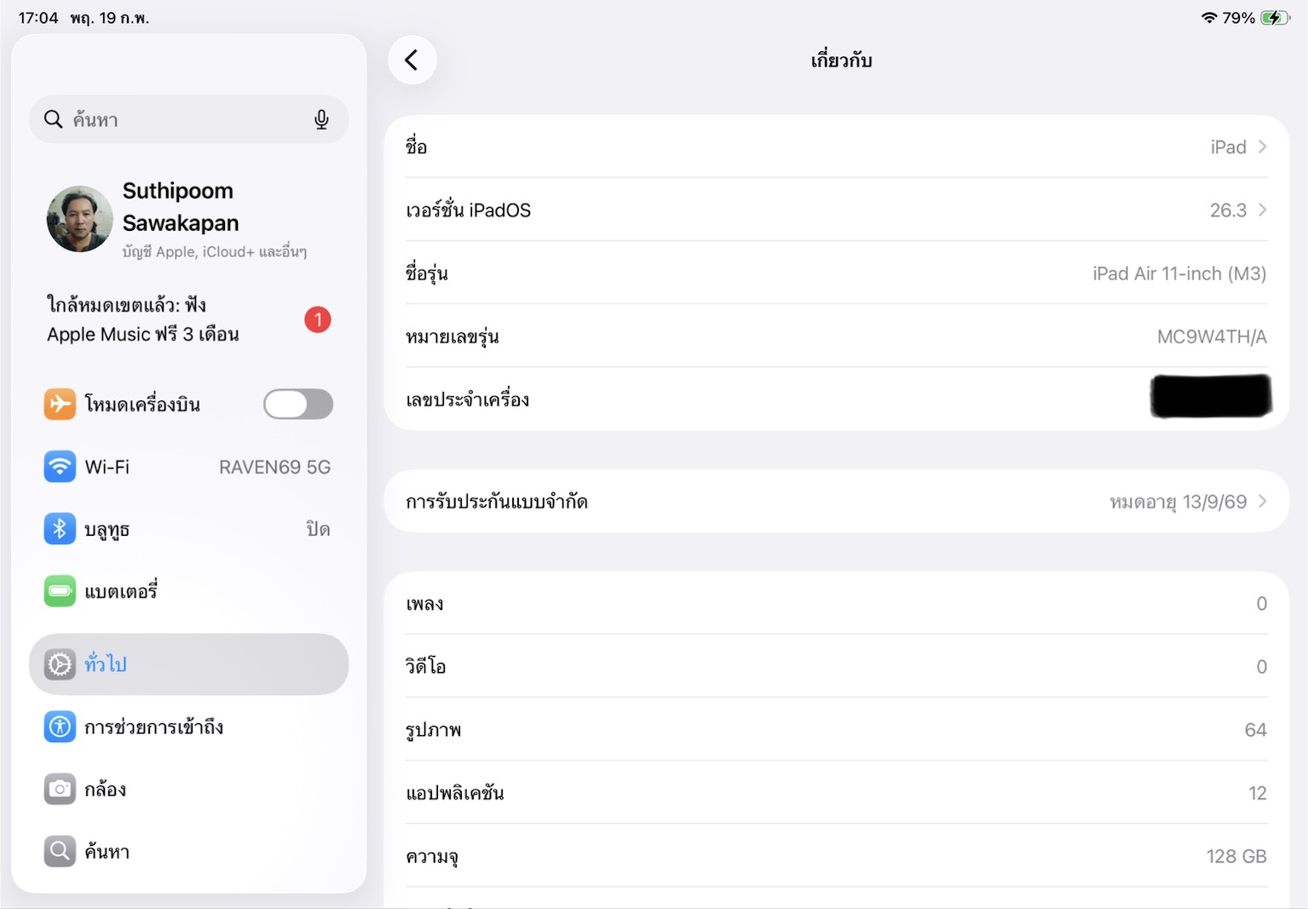
Task: Tap the accessibility icon in sidebar
Action: [60, 727]
